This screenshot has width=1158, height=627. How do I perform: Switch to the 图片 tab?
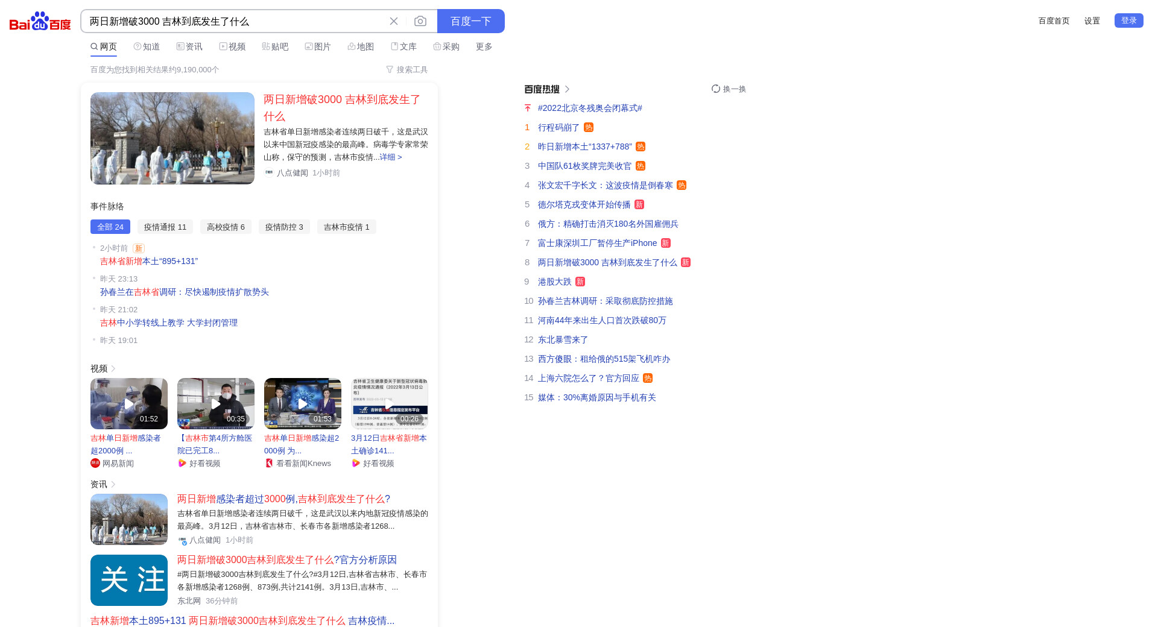(318, 46)
